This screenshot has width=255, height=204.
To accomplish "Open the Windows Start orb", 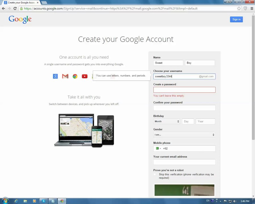I will [5, 201].
